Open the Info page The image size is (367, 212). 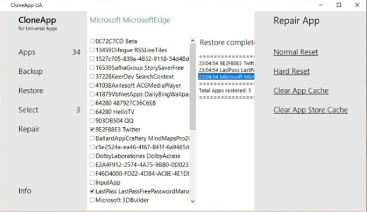(25, 191)
